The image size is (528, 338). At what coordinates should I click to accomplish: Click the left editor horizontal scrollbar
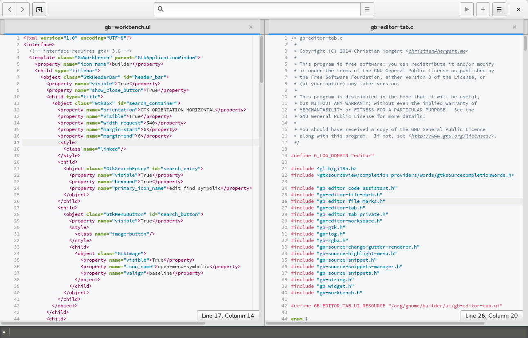[x=103, y=323]
